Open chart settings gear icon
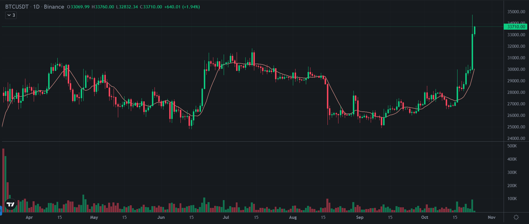 pos(516,217)
